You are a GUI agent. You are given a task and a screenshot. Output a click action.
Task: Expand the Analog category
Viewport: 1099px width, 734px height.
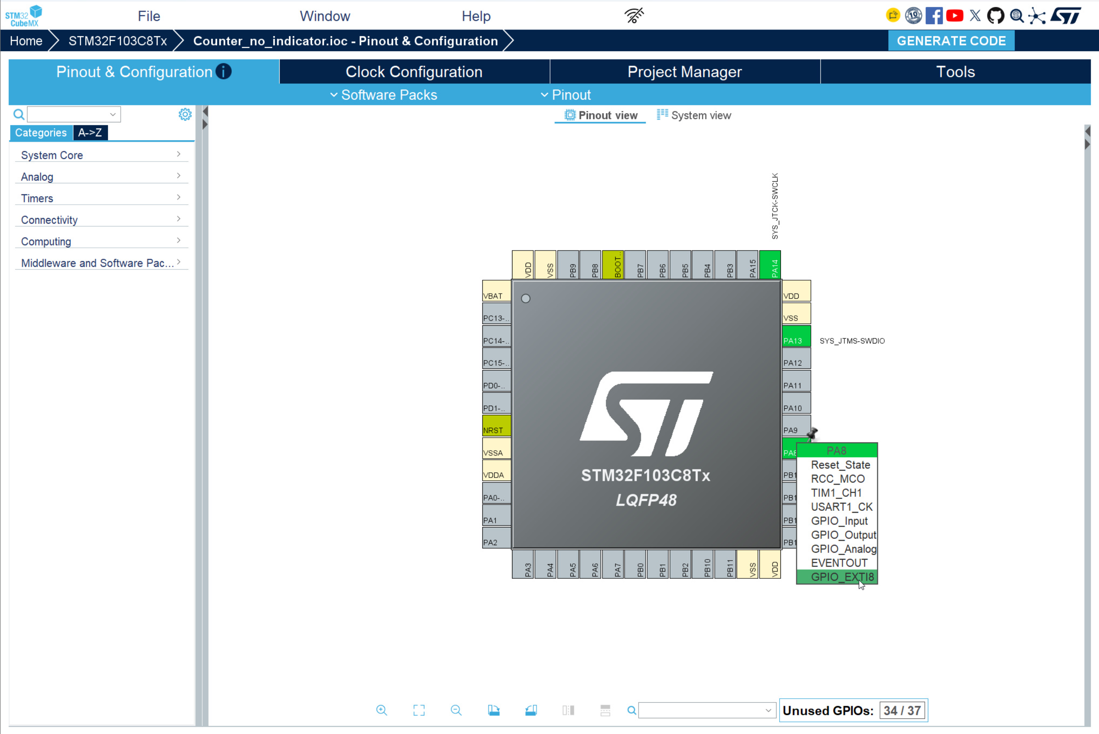102,176
